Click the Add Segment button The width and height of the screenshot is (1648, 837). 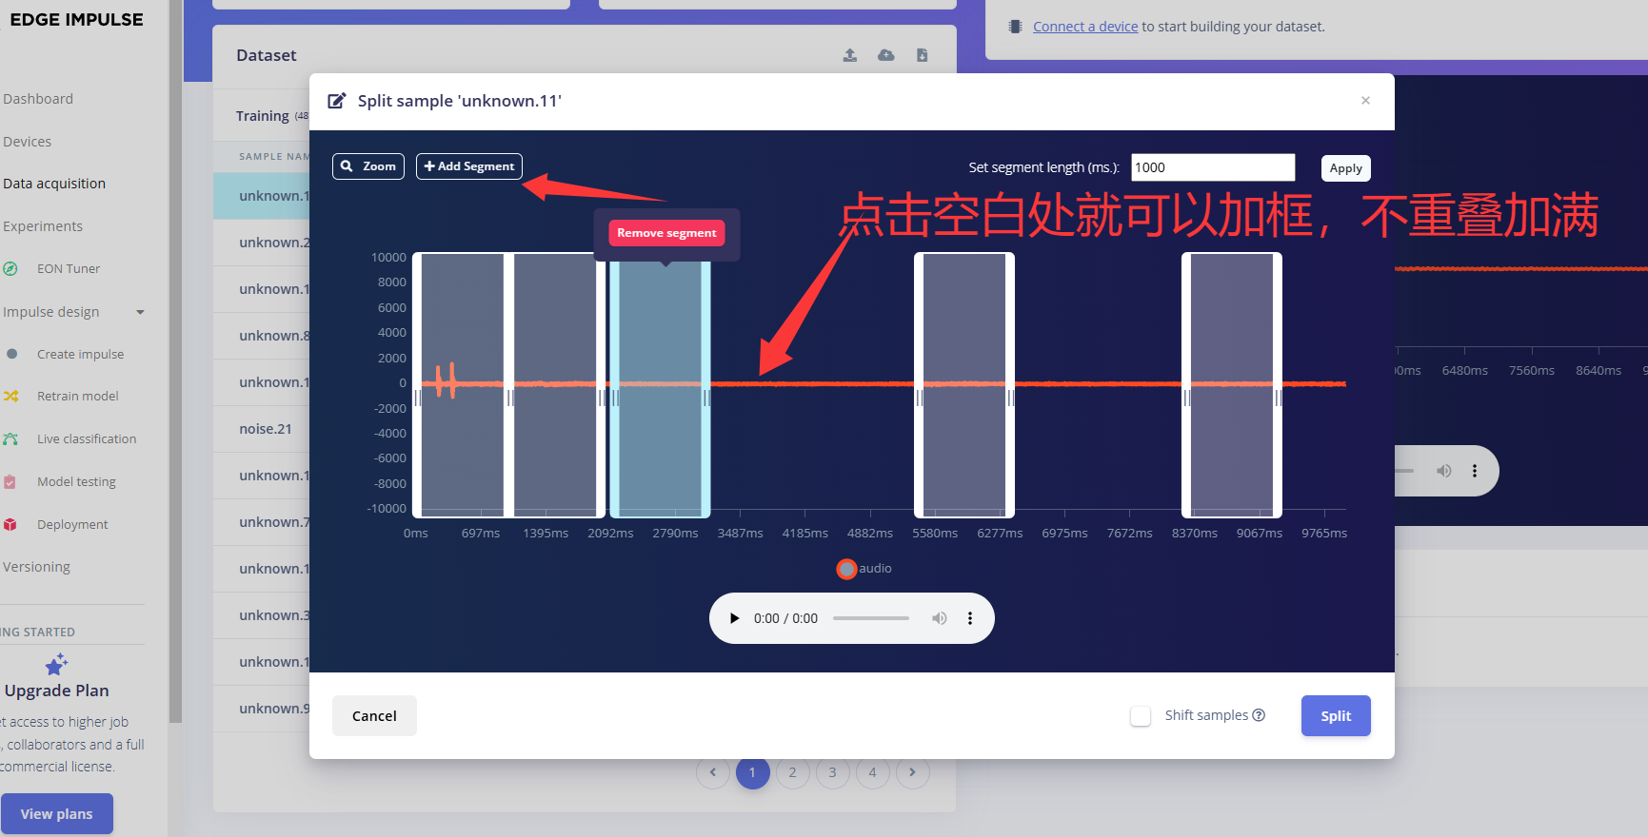pos(469,166)
